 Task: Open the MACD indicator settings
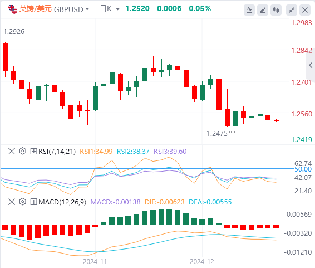tap(23, 202)
